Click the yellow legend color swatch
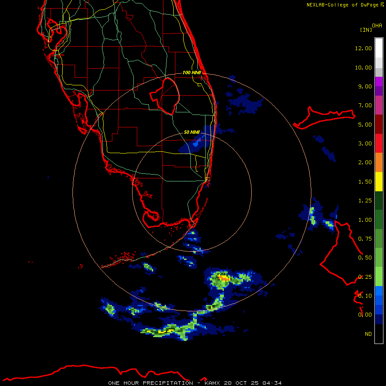Viewport: 386px width, 386px height. click(379, 181)
